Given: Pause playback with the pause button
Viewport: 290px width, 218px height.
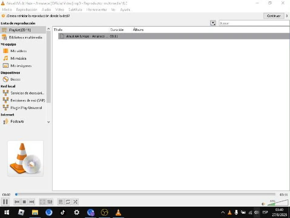Looking at the screenshot, I should tap(5, 202).
